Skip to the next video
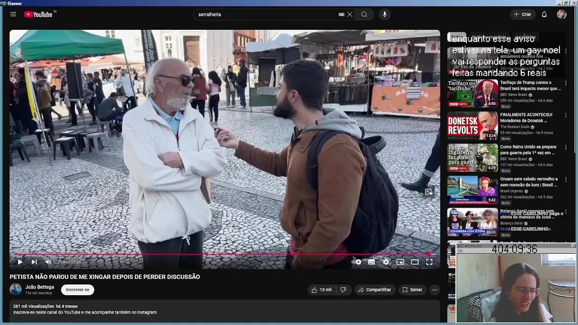Image resolution: width=578 pixels, height=325 pixels. [x=34, y=262]
